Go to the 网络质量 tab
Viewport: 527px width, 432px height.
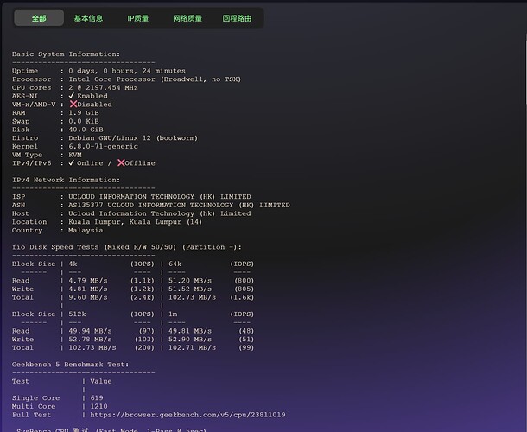[187, 17]
